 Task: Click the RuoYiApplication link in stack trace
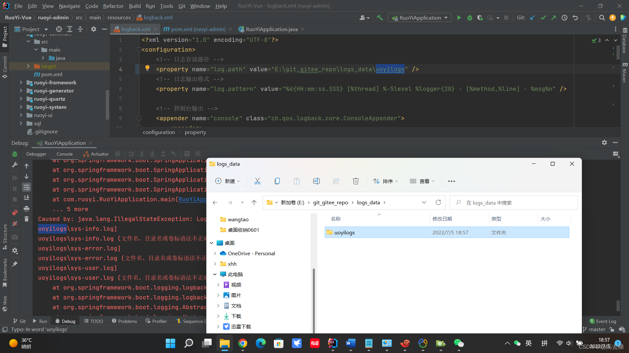pos(192,199)
